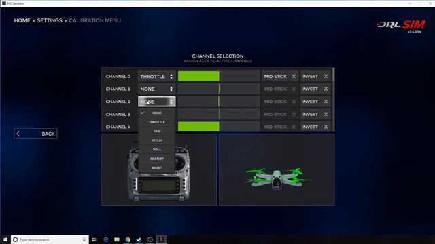The height and width of the screenshot is (244, 435).
Task: Click the Channel 2 signal bar
Action: [x=219, y=102]
